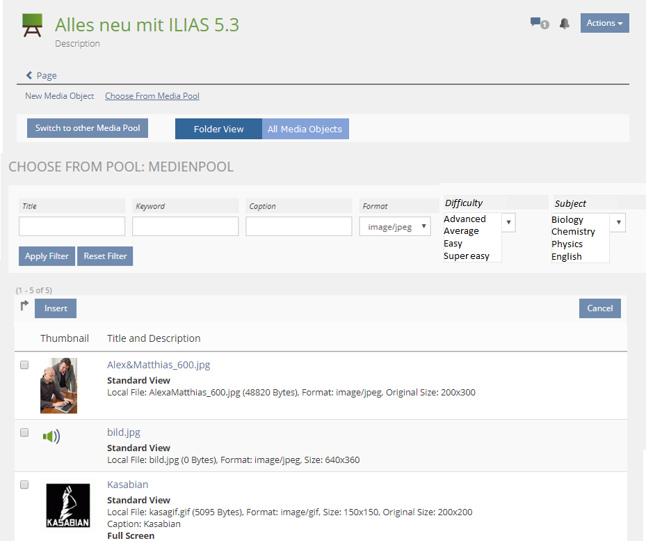The height and width of the screenshot is (541, 646).
Task: Switch to the Folder View tab
Action: pos(218,129)
